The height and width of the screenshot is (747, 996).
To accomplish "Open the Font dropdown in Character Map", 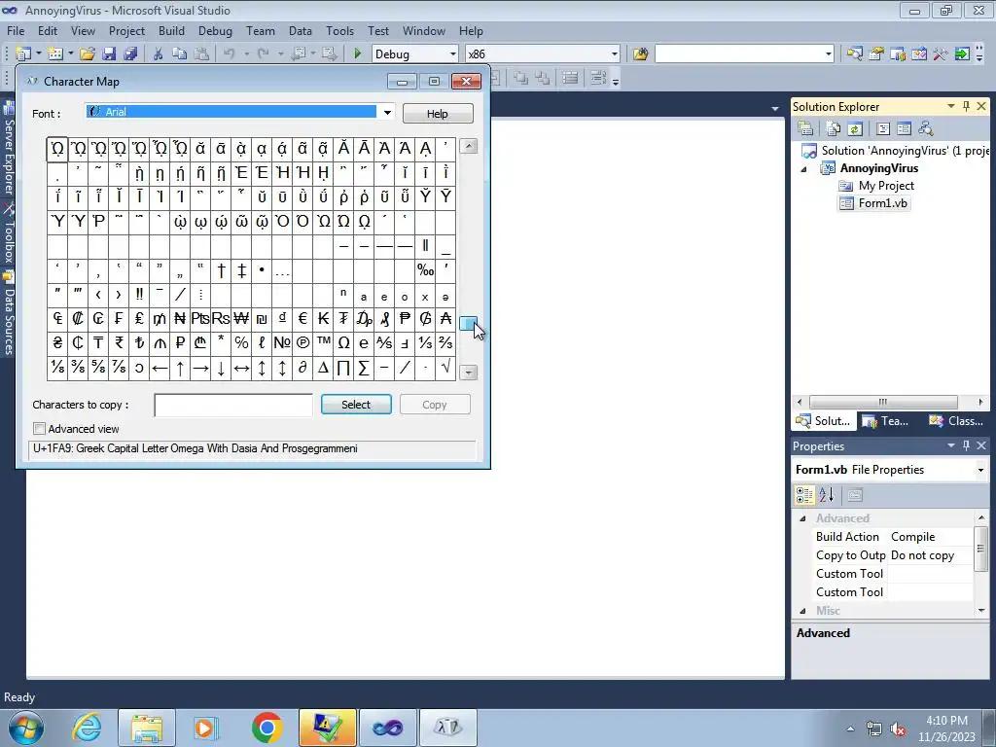I will pos(387,113).
